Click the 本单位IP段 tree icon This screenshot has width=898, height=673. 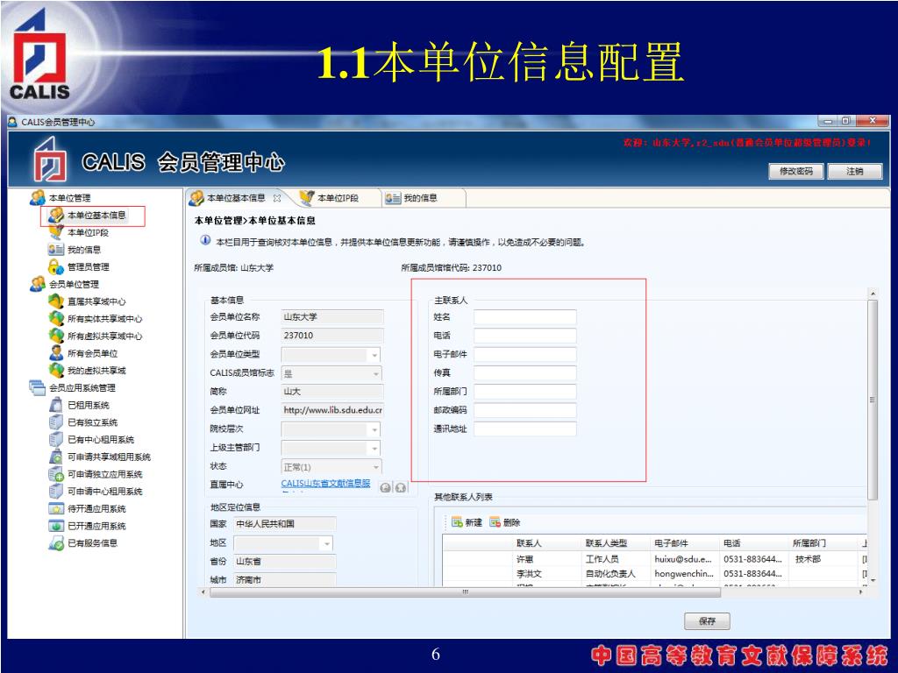coord(55,232)
